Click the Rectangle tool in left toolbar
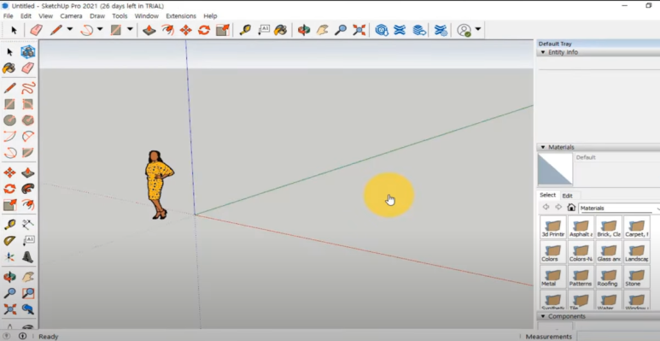This screenshot has height=341, width=660. pyautogui.click(x=9, y=104)
